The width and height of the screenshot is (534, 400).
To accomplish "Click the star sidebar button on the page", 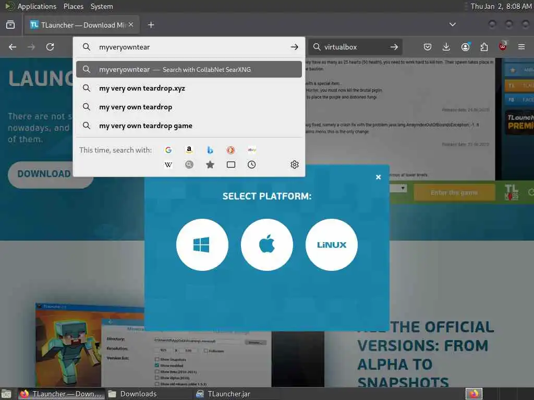I will point(519,70).
